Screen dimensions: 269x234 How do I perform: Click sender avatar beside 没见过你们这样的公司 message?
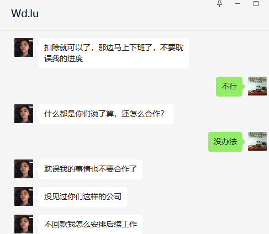coord(24,196)
